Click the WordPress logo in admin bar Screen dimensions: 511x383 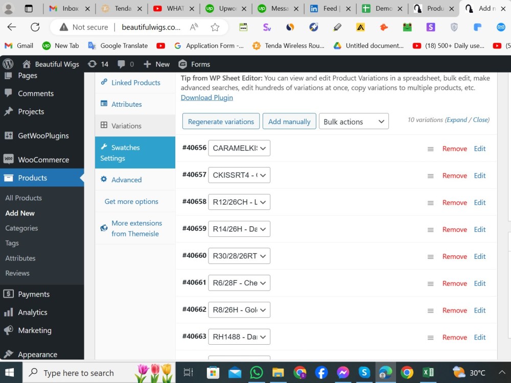8,64
